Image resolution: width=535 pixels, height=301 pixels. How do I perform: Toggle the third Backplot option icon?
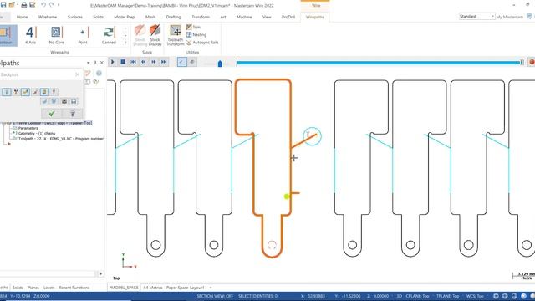tap(25, 92)
